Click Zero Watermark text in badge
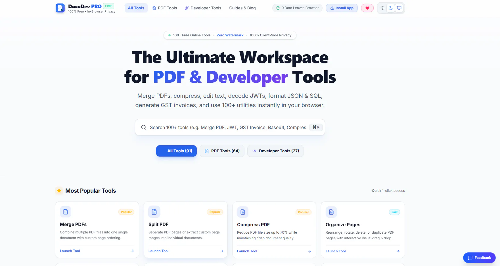 230,35
